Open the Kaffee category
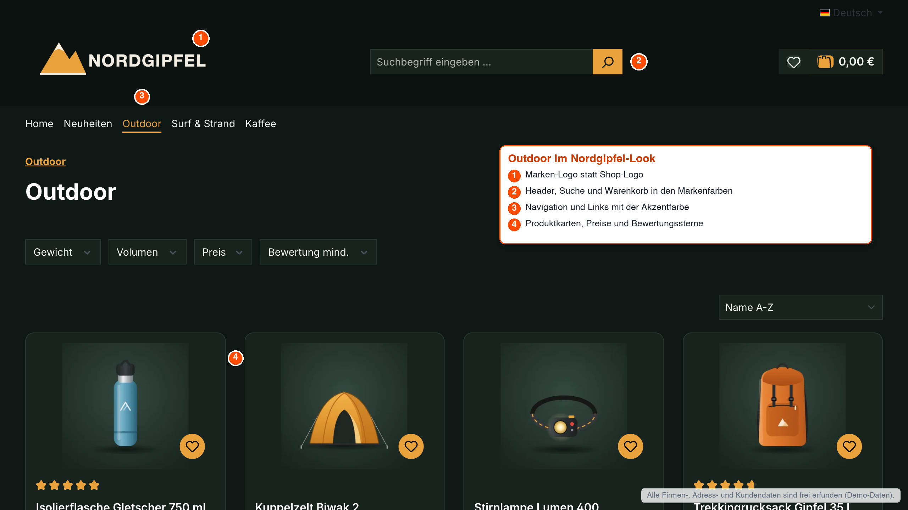The width and height of the screenshot is (908, 510). (x=261, y=124)
